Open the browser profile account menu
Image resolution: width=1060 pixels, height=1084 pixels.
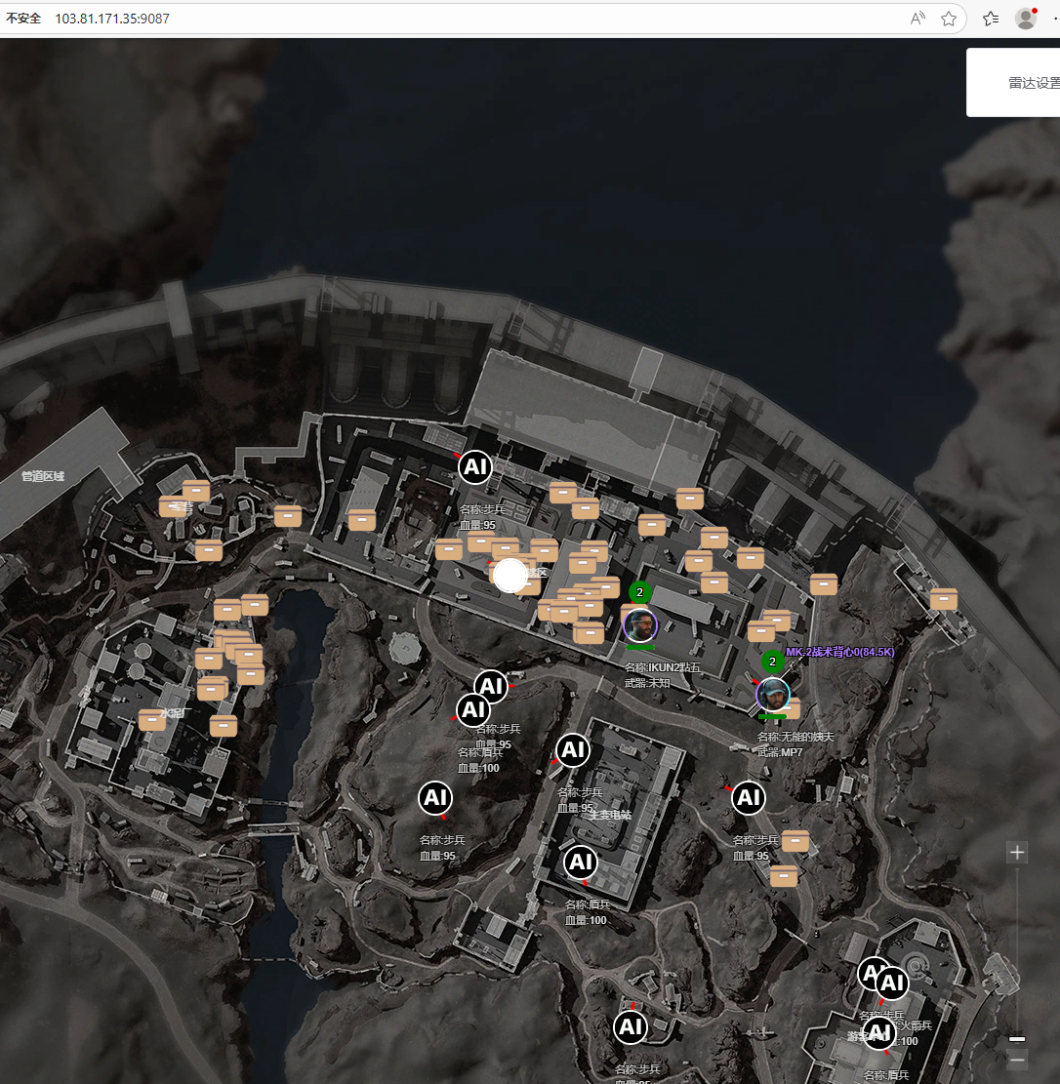coord(1025,19)
